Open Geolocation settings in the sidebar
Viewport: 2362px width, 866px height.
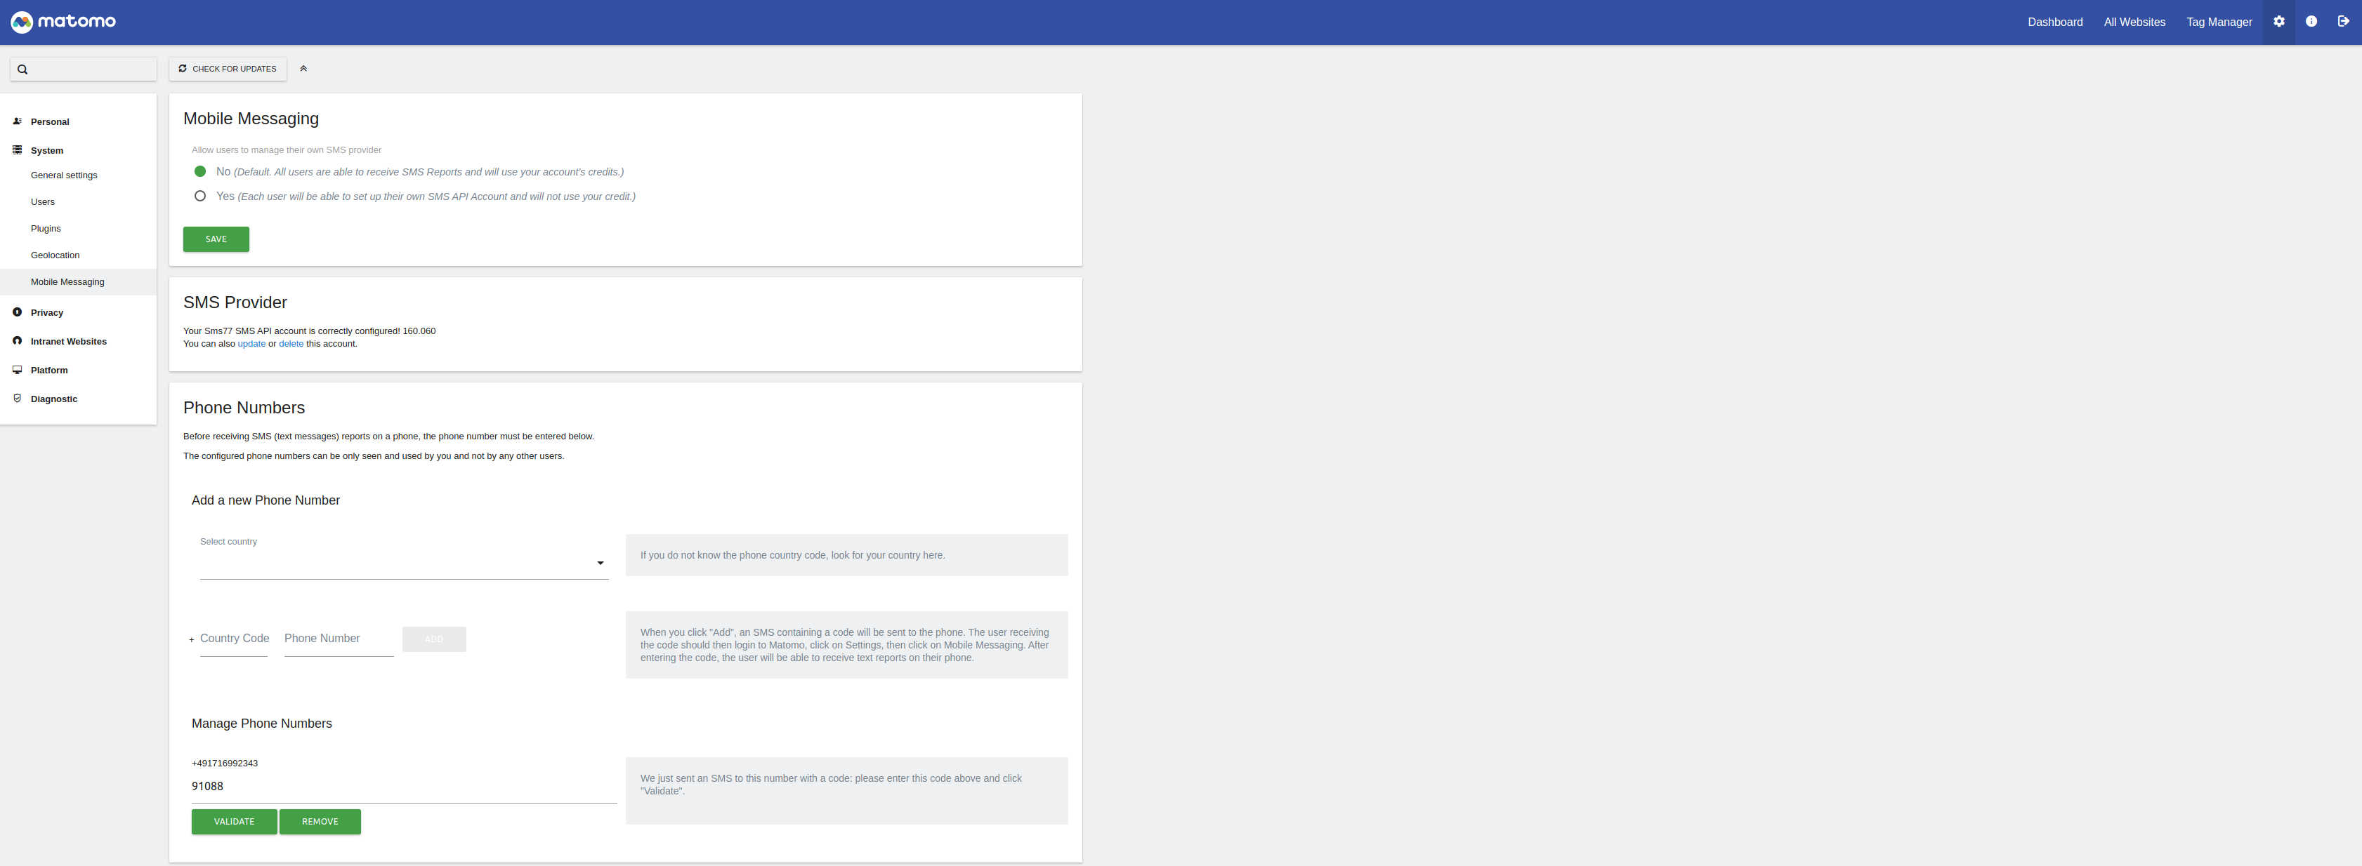55,255
